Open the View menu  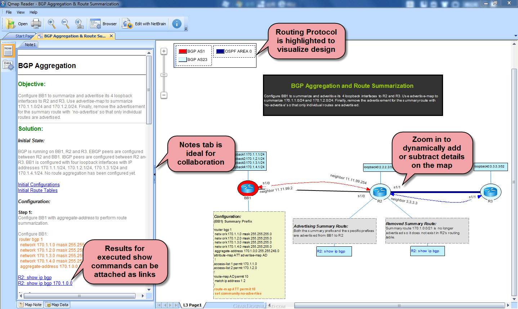click(21, 12)
